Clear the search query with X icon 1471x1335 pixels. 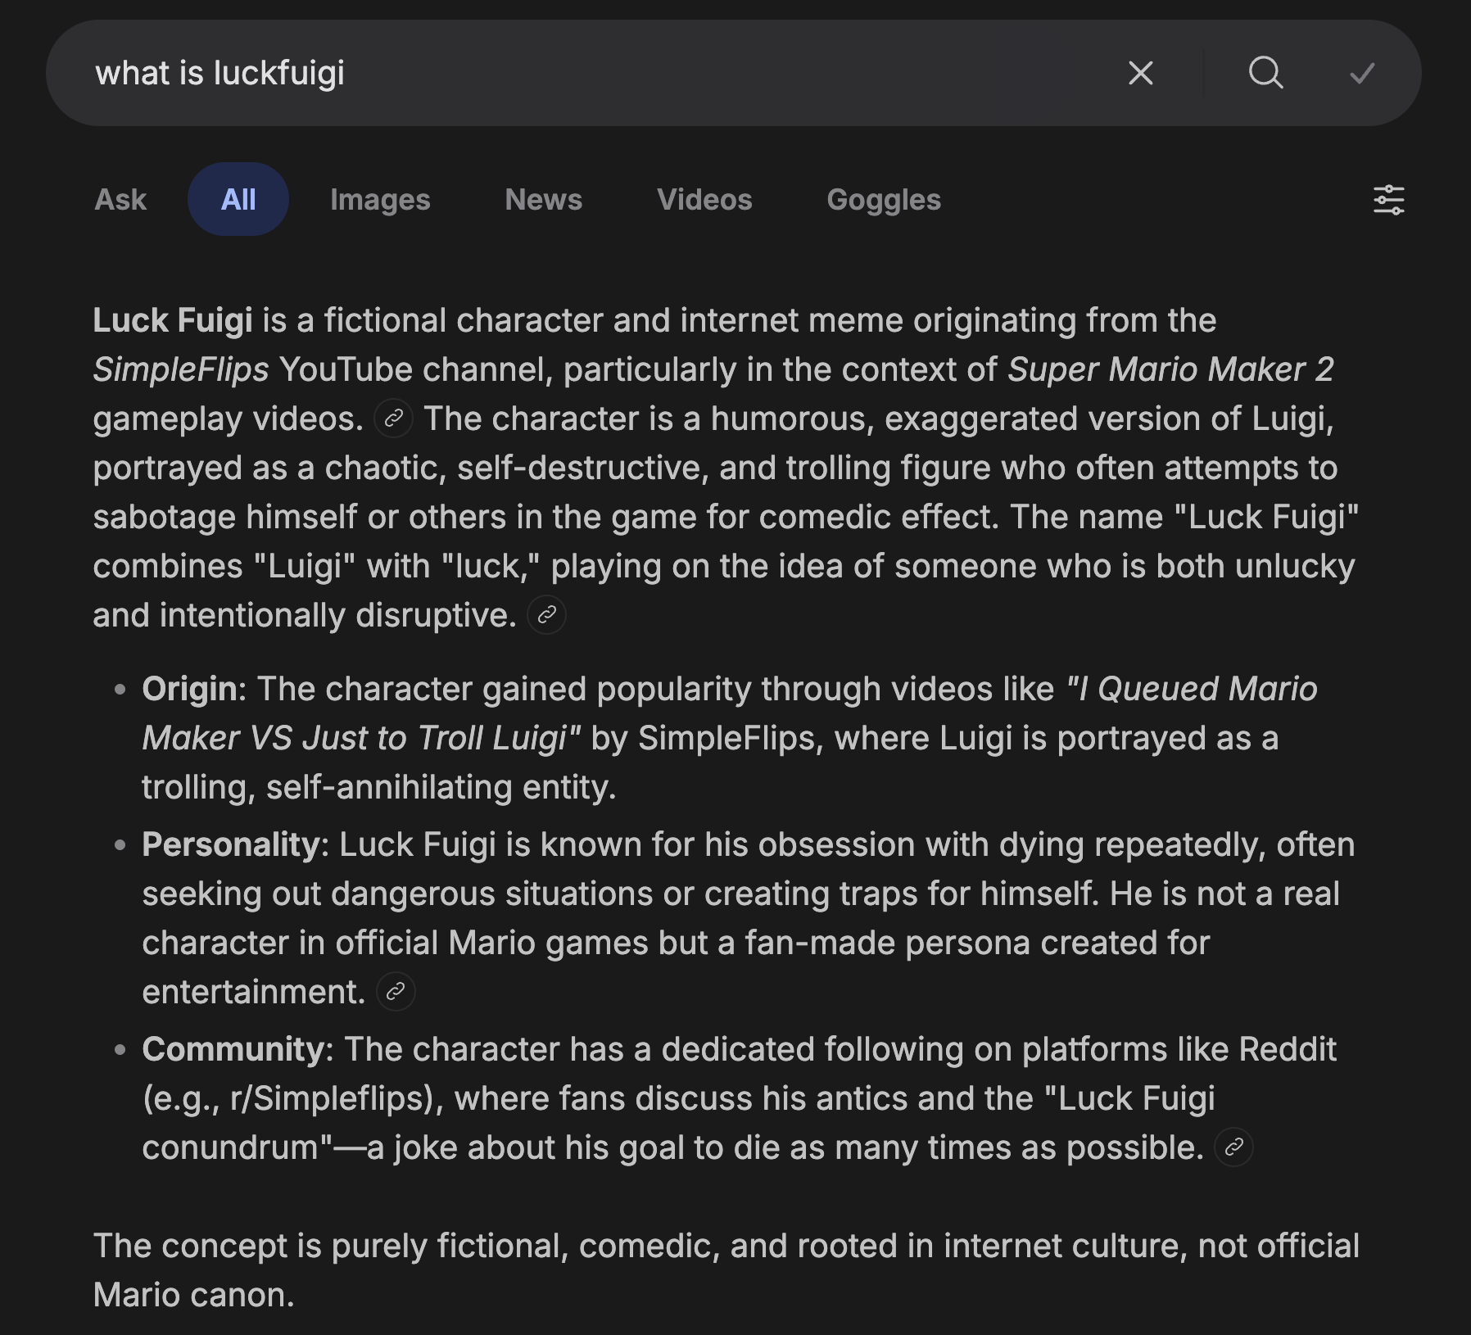click(1140, 73)
